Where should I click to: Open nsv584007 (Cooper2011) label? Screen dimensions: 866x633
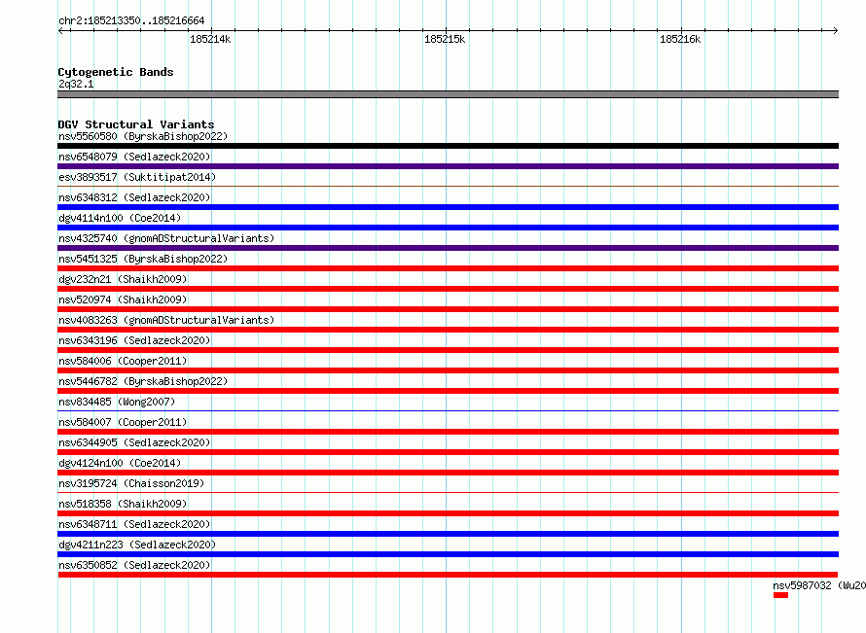(x=123, y=422)
